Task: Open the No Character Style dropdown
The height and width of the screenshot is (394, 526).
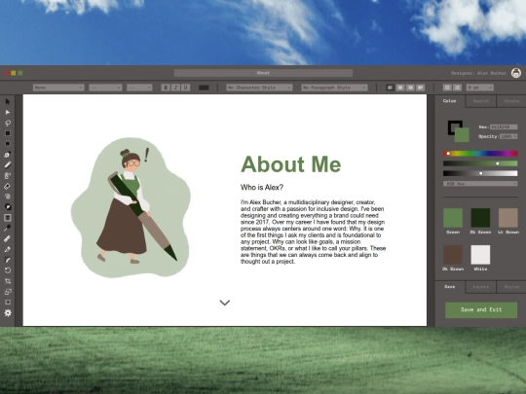Action: point(259,88)
